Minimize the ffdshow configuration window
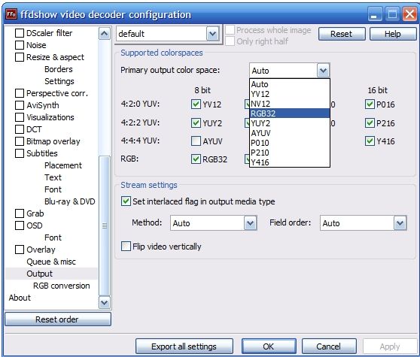The height and width of the screenshot is (357, 420). pos(375,14)
